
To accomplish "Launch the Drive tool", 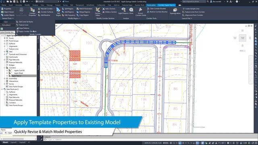I will [131, 11].
